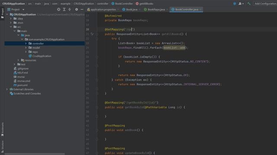Open the .gitignore file
277x155 pixels.
coord(23,68)
